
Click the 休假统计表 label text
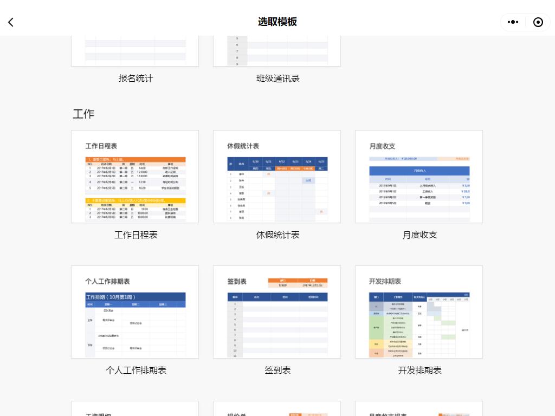coord(277,235)
